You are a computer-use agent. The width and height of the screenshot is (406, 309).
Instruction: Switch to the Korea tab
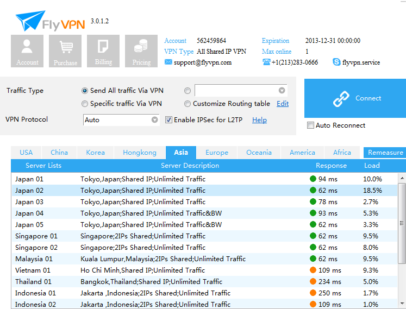click(95, 153)
